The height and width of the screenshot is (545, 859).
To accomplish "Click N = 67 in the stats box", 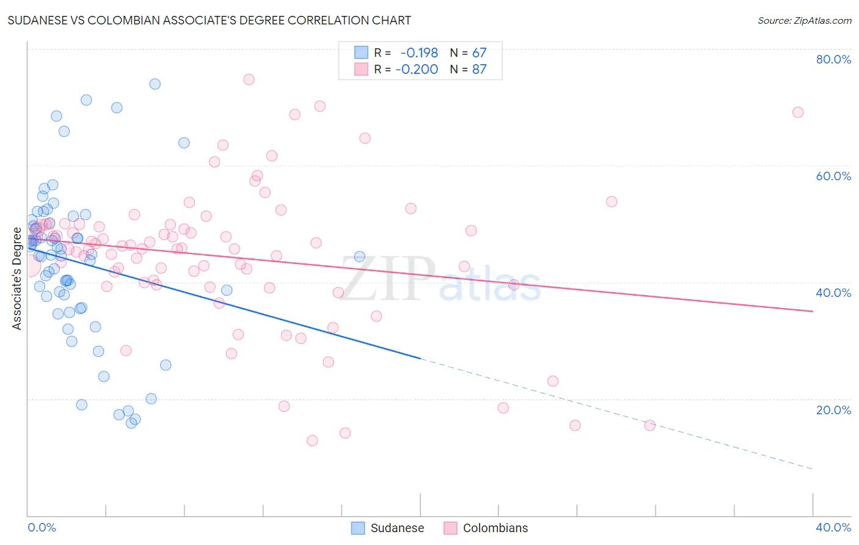I will click(x=468, y=53).
